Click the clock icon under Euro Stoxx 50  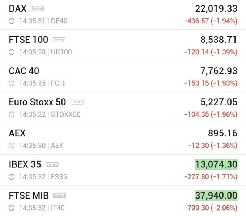tap(12, 115)
